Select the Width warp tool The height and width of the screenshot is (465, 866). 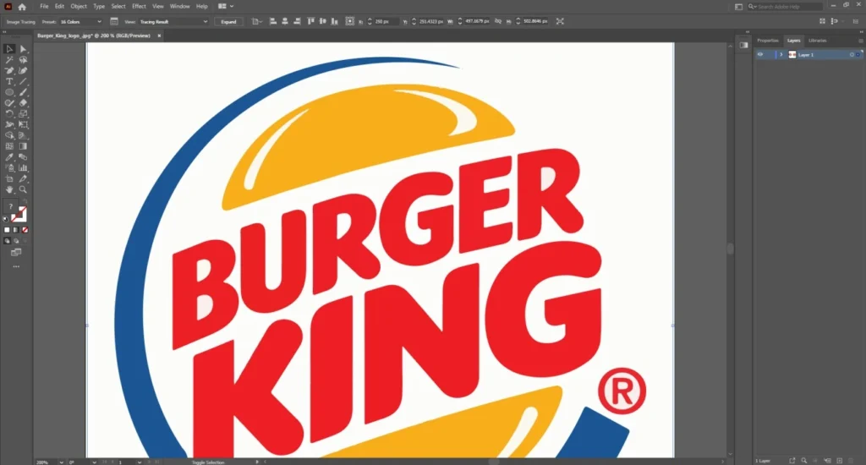9,125
